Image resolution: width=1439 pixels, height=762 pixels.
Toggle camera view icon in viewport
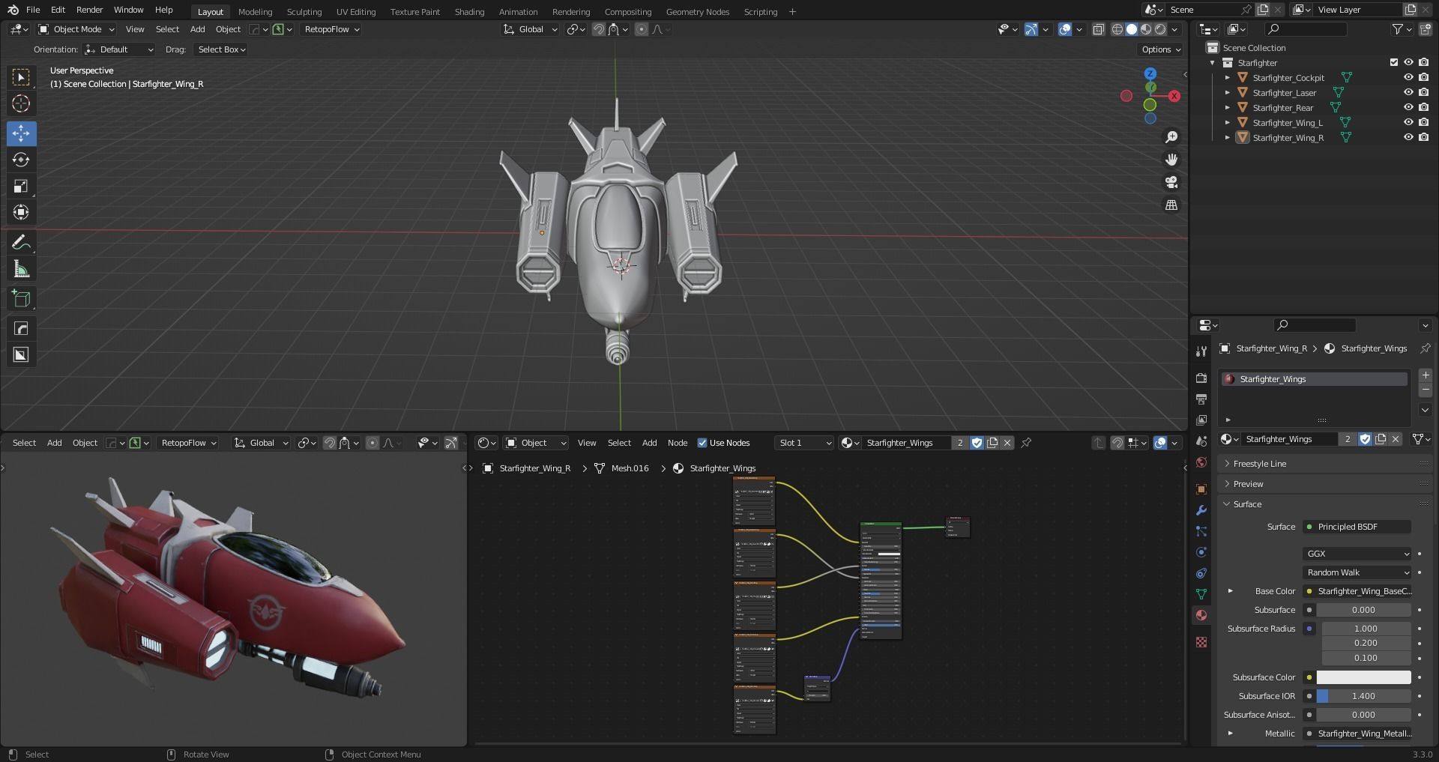(x=1171, y=182)
